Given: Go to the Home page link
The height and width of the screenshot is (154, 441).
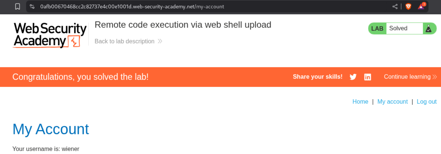Looking at the screenshot, I should tap(360, 102).
